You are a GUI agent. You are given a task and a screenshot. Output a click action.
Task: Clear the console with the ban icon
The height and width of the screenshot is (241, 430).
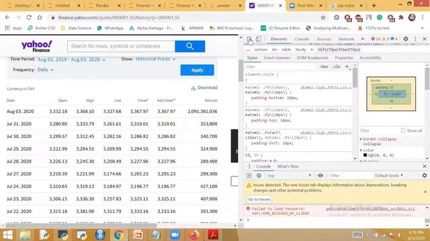point(259,175)
